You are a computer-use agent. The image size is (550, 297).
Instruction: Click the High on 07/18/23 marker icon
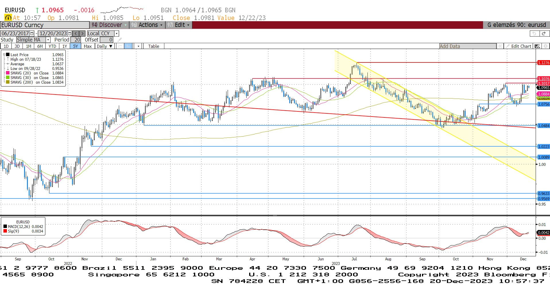pyautogui.click(x=8, y=59)
